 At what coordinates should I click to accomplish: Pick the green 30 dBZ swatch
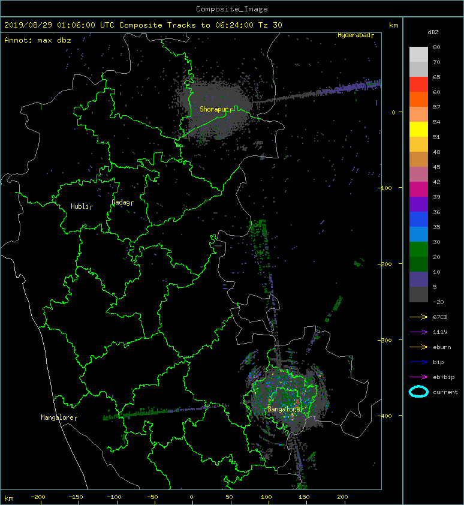418,250
